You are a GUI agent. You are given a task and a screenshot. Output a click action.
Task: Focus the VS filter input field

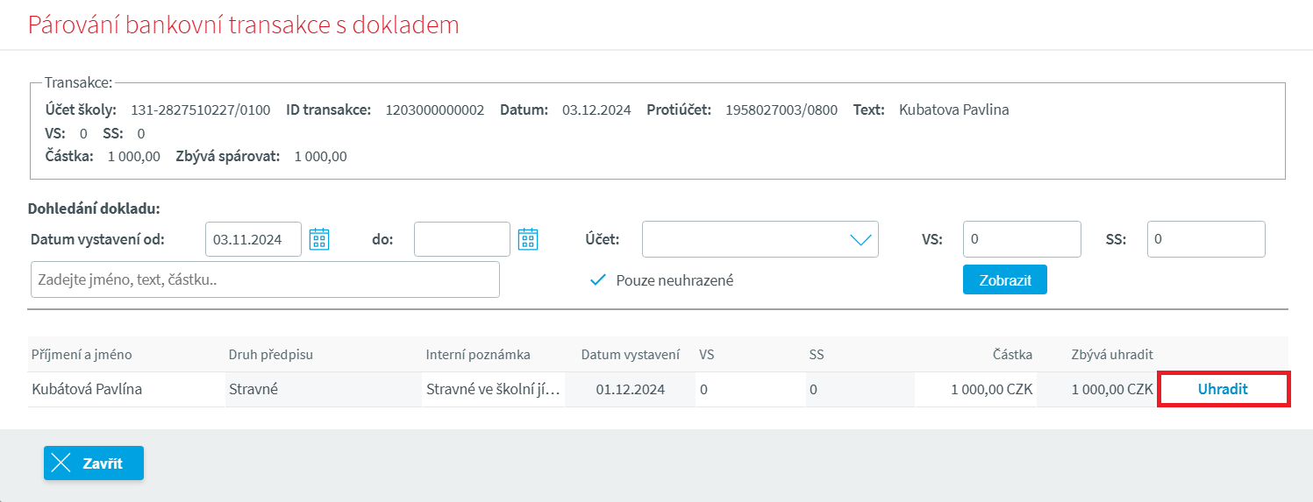(x=1021, y=239)
